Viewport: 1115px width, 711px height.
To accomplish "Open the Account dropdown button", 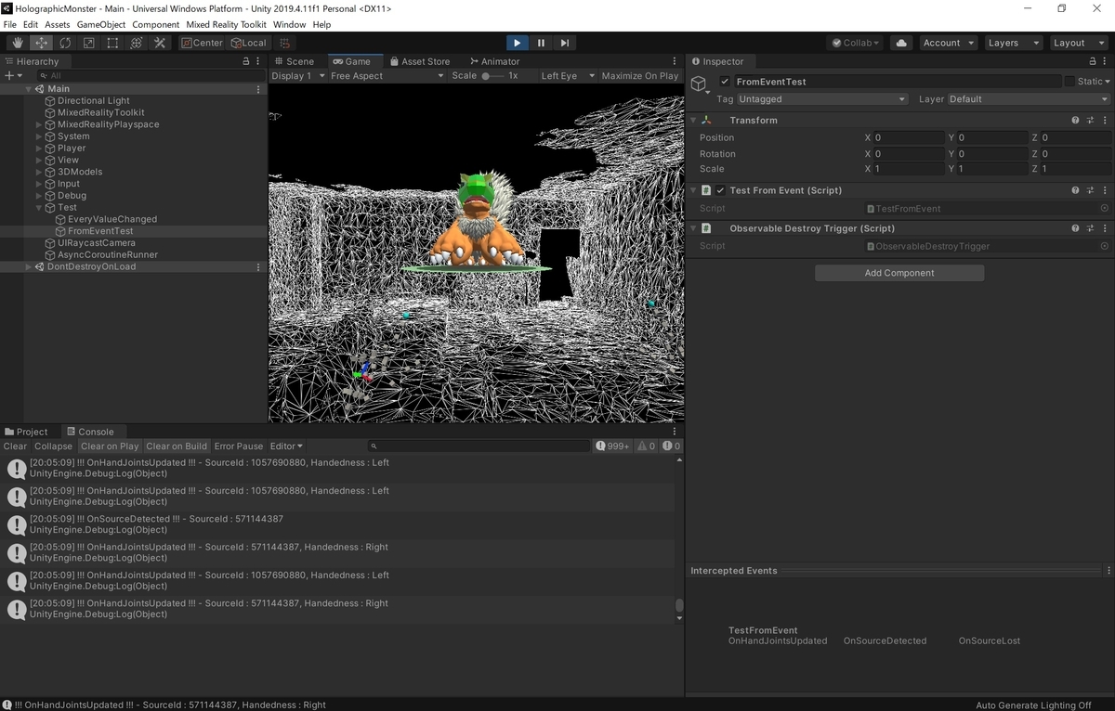I will click(948, 43).
